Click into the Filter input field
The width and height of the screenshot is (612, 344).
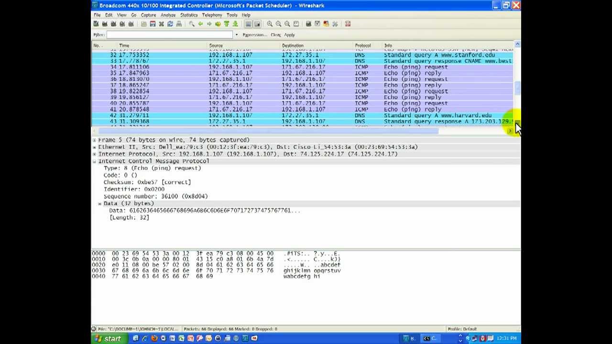pyautogui.click(x=170, y=35)
